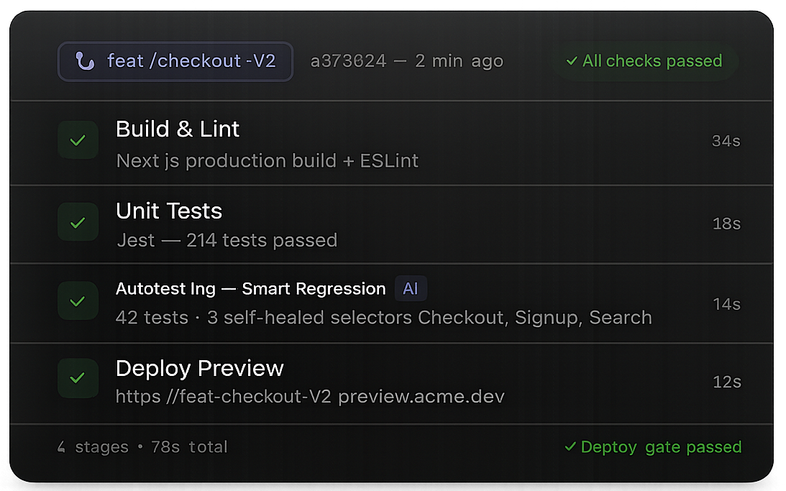Open the commit a373624 entry
This screenshot has width=786, height=491.
tap(348, 60)
